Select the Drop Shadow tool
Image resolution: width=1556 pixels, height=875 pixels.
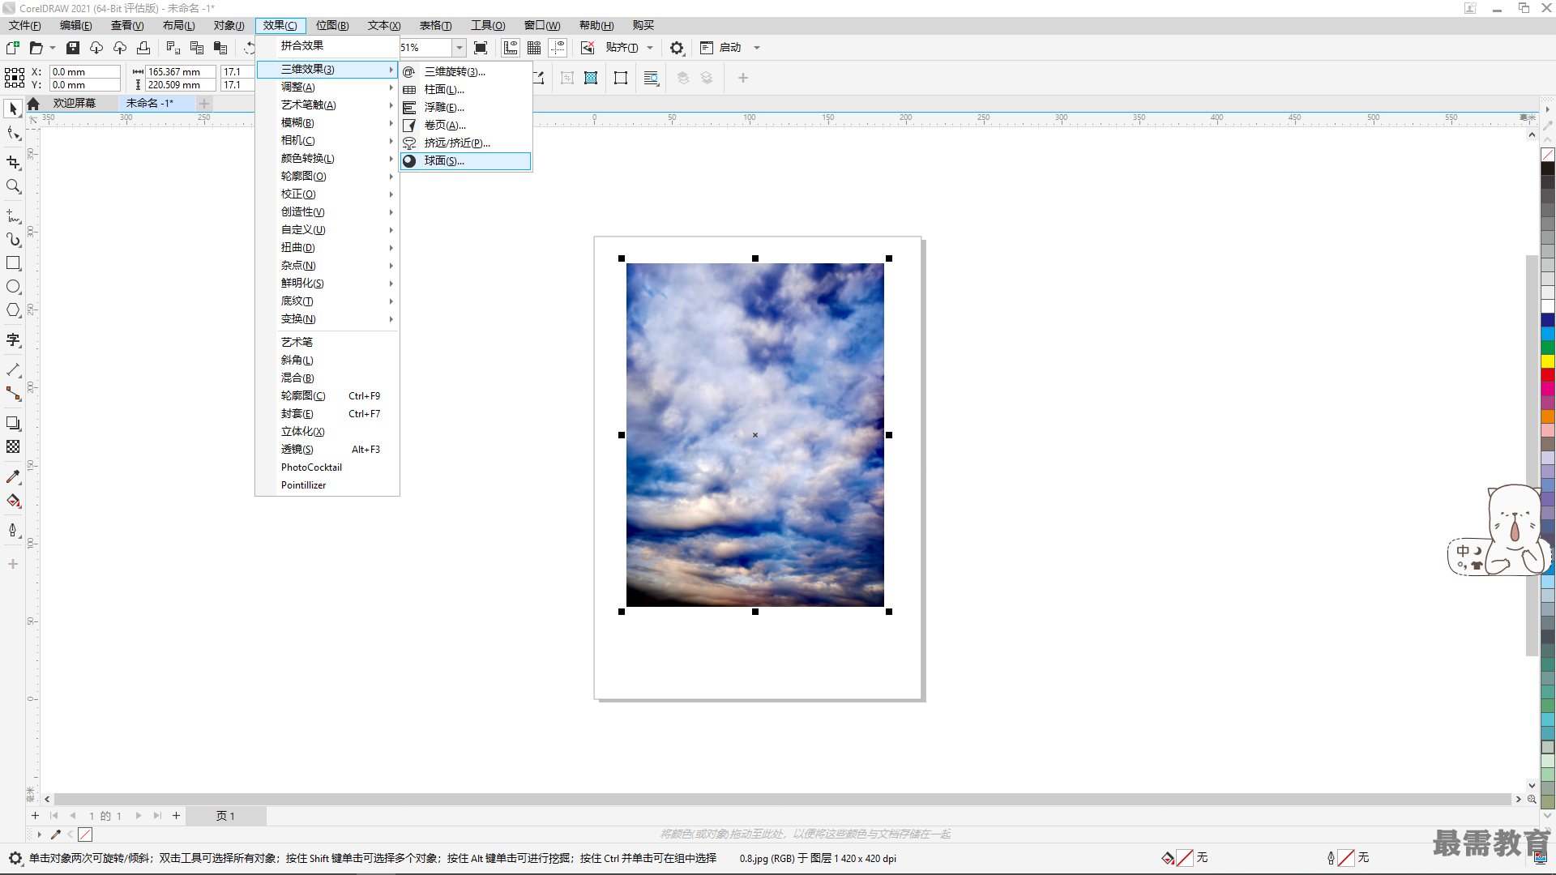[13, 423]
